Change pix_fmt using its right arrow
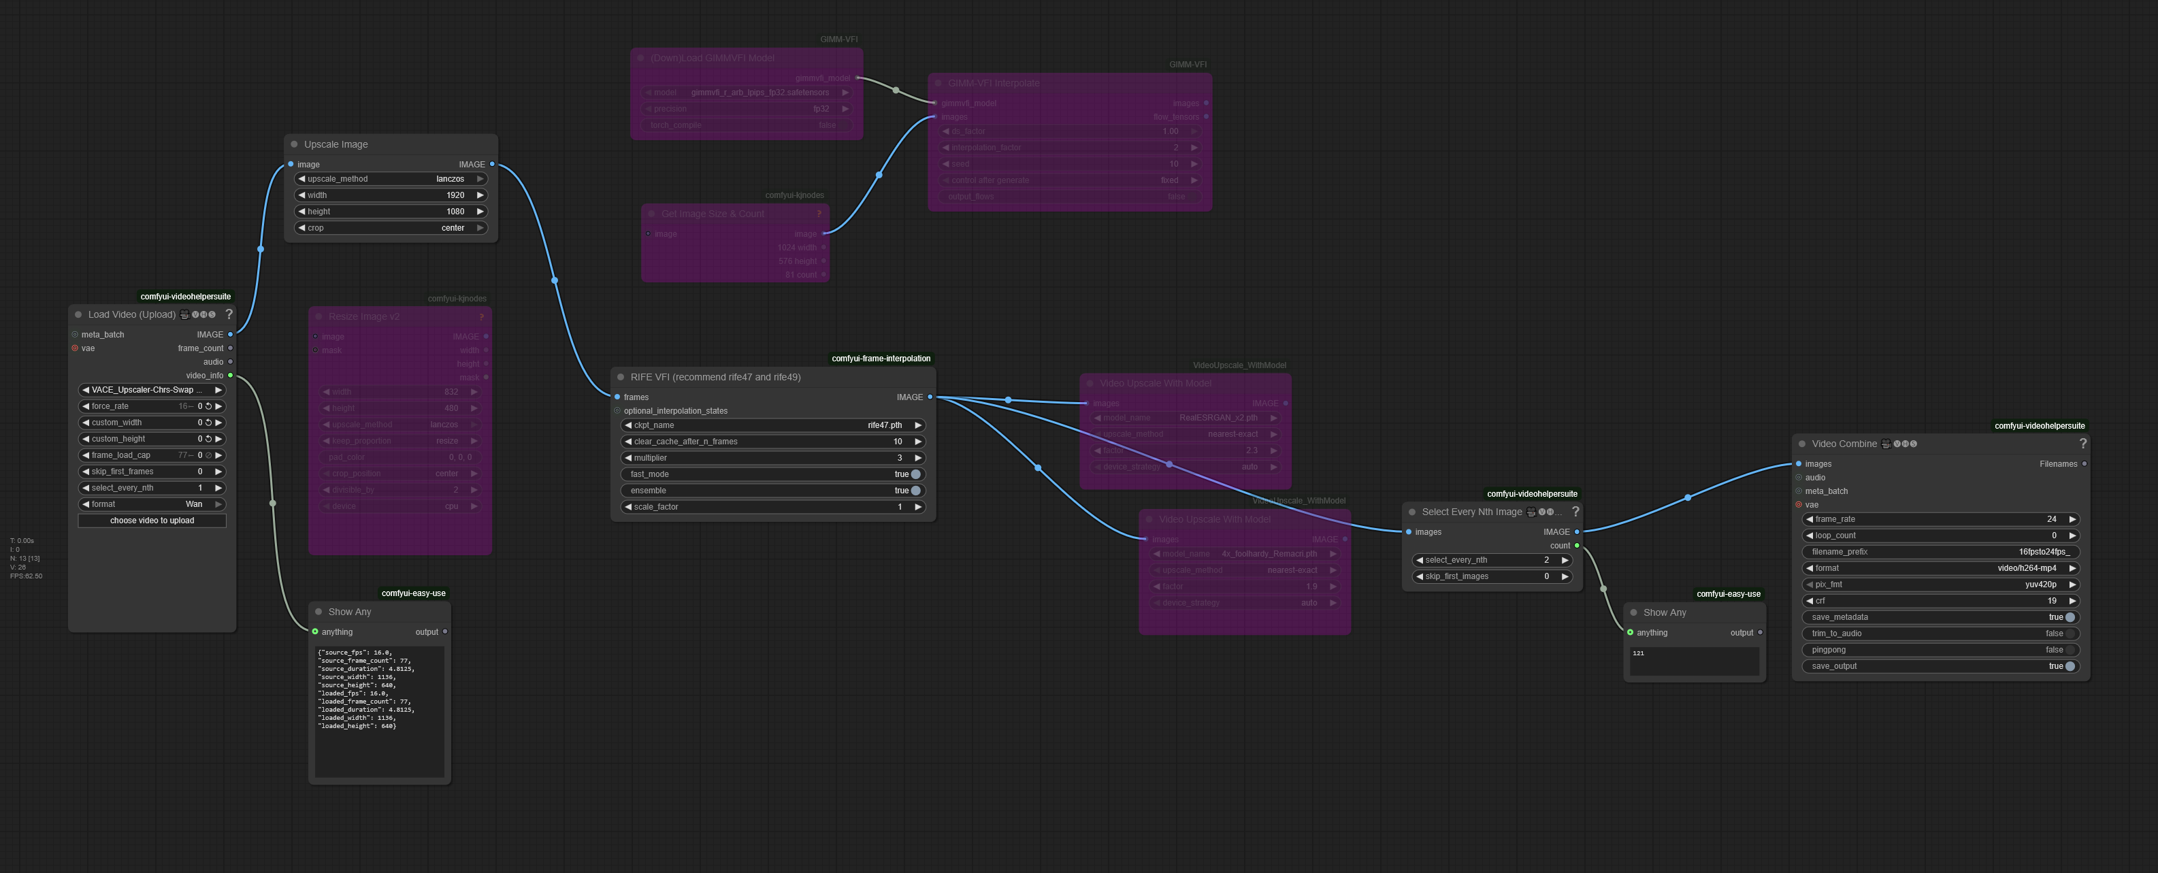 pyautogui.click(x=2074, y=584)
